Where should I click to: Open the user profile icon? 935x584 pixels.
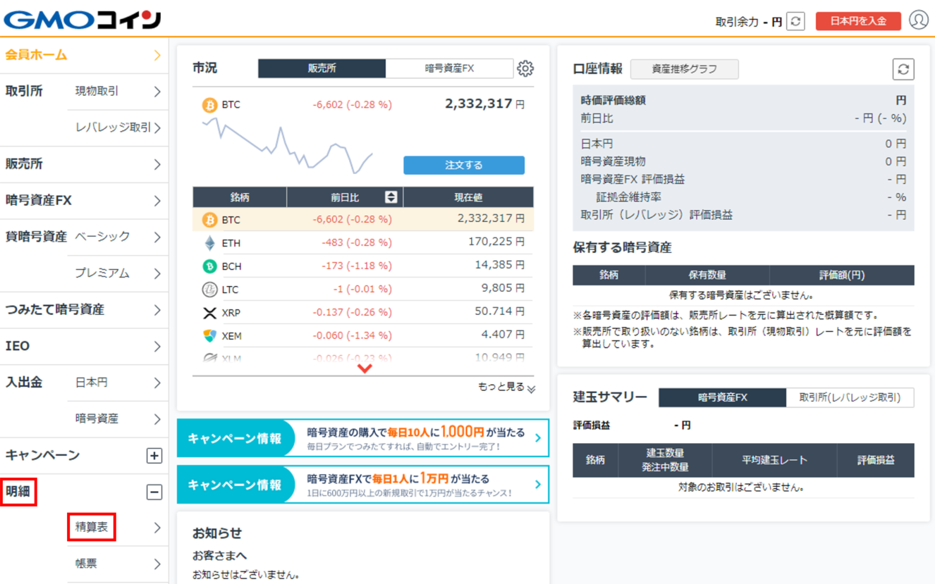click(x=918, y=20)
